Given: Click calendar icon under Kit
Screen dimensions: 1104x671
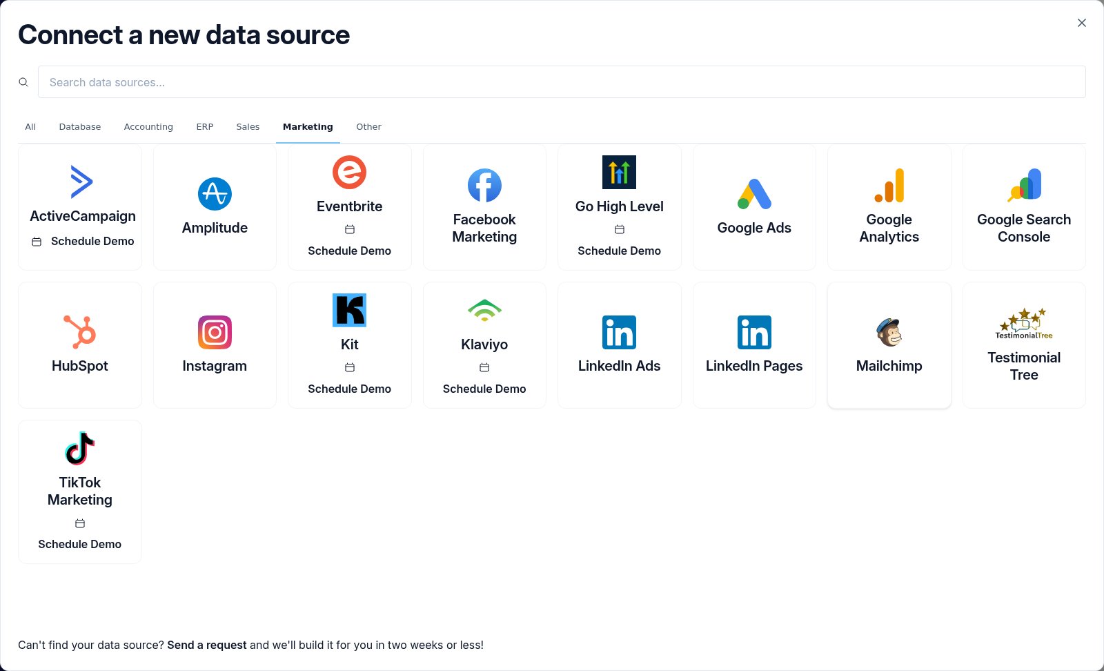Looking at the screenshot, I should coord(350,367).
